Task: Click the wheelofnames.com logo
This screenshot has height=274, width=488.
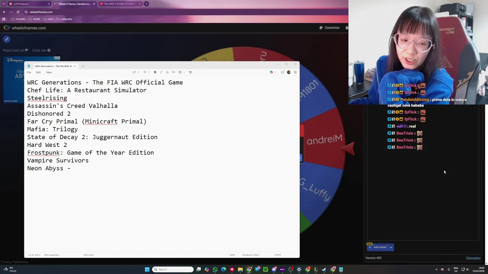Action: pos(25,28)
